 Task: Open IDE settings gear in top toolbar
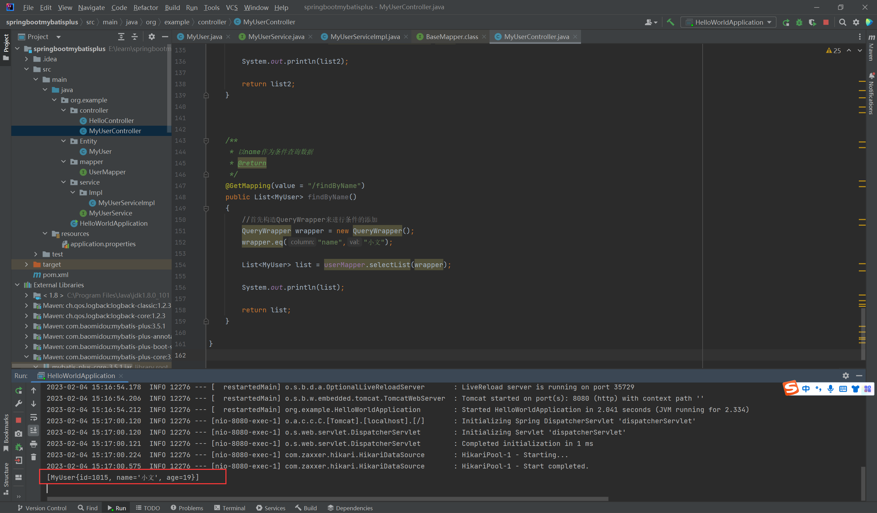tap(856, 23)
